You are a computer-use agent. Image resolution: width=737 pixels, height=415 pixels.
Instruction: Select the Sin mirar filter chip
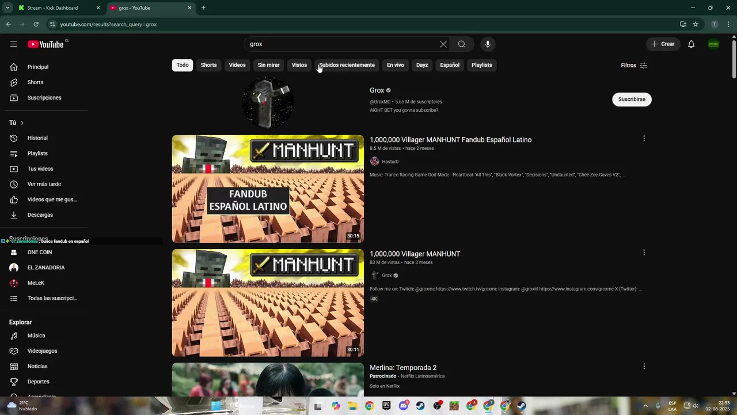click(x=268, y=65)
